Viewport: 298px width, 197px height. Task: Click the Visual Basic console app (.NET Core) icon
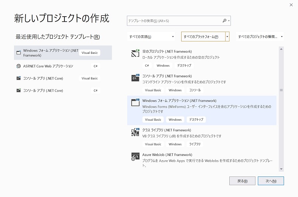click(x=19, y=78)
